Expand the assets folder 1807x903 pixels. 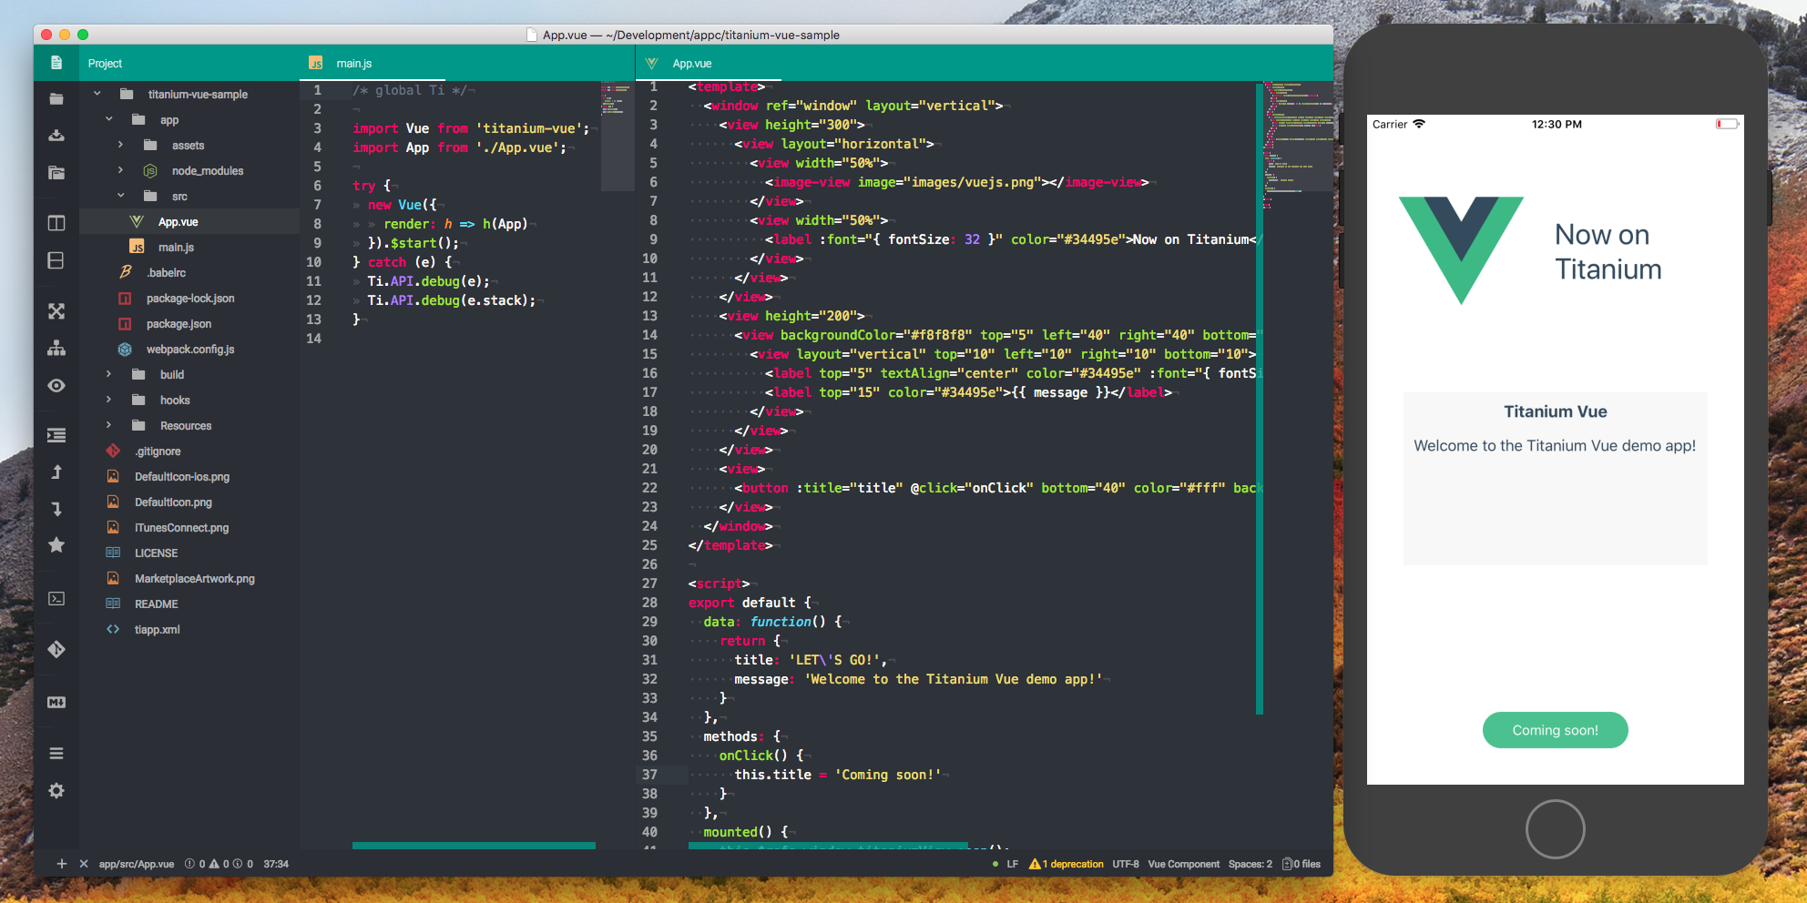click(x=120, y=145)
